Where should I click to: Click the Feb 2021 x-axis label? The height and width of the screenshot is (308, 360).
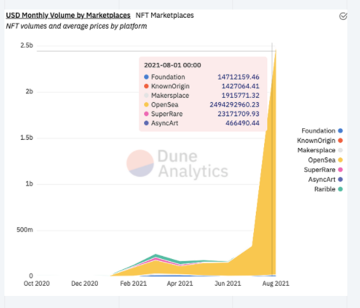[x=133, y=283]
